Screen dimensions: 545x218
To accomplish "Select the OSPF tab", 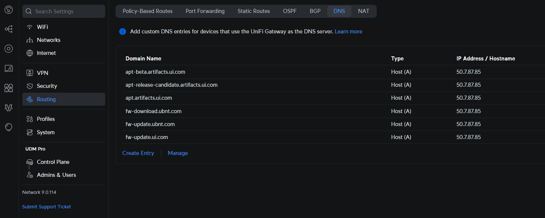I will (x=290, y=11).
